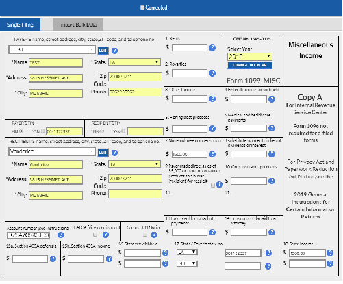This screenshot has width=343, height=284.
Task: Tick the Corrected checkbox
Action: [142, 8]
